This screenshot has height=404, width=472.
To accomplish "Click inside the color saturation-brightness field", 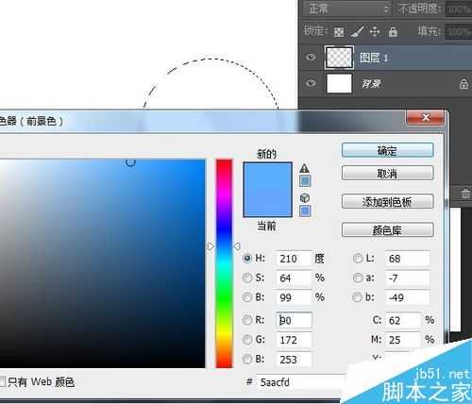I will [102, 263].
